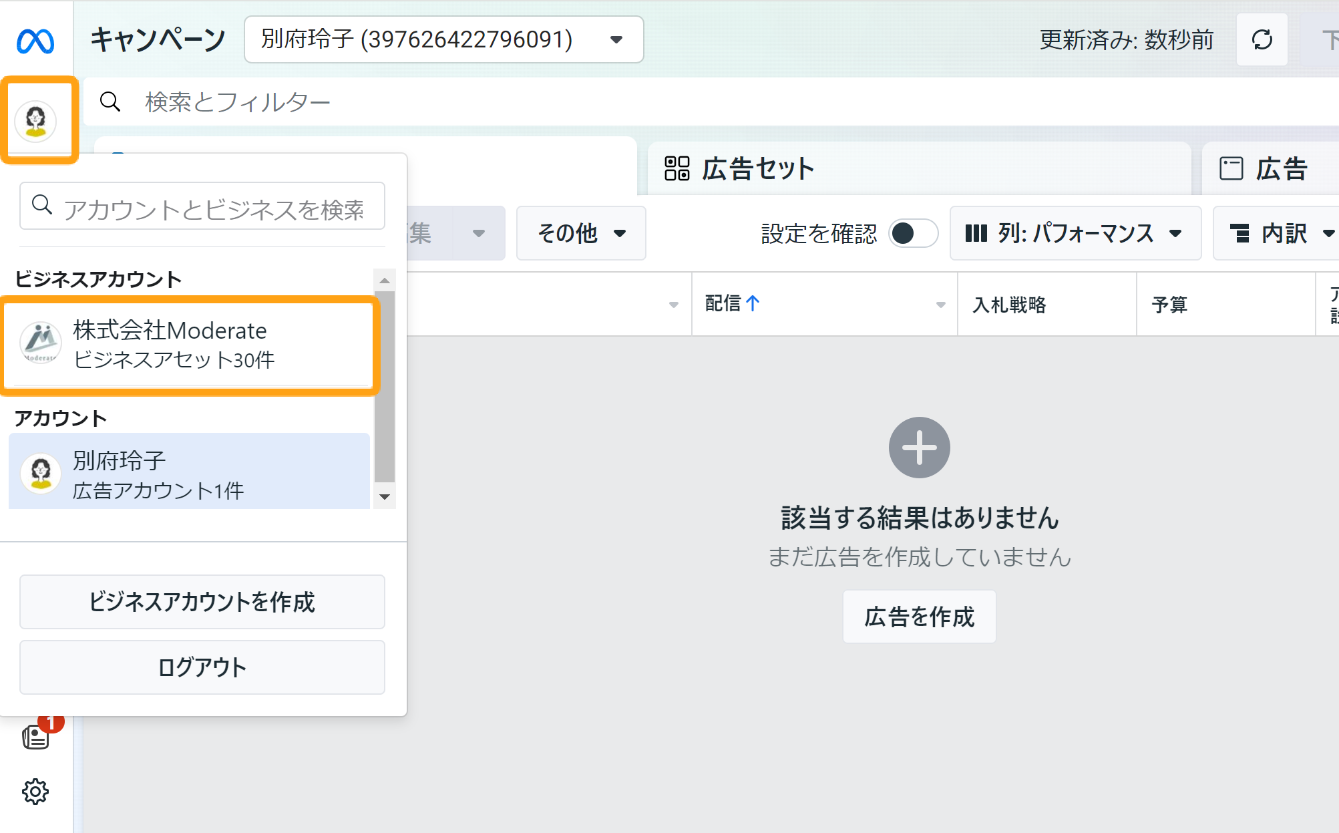Focus the アカウントとビジネスを検索 field
The image size is (1339, 833).
[202, 206]
